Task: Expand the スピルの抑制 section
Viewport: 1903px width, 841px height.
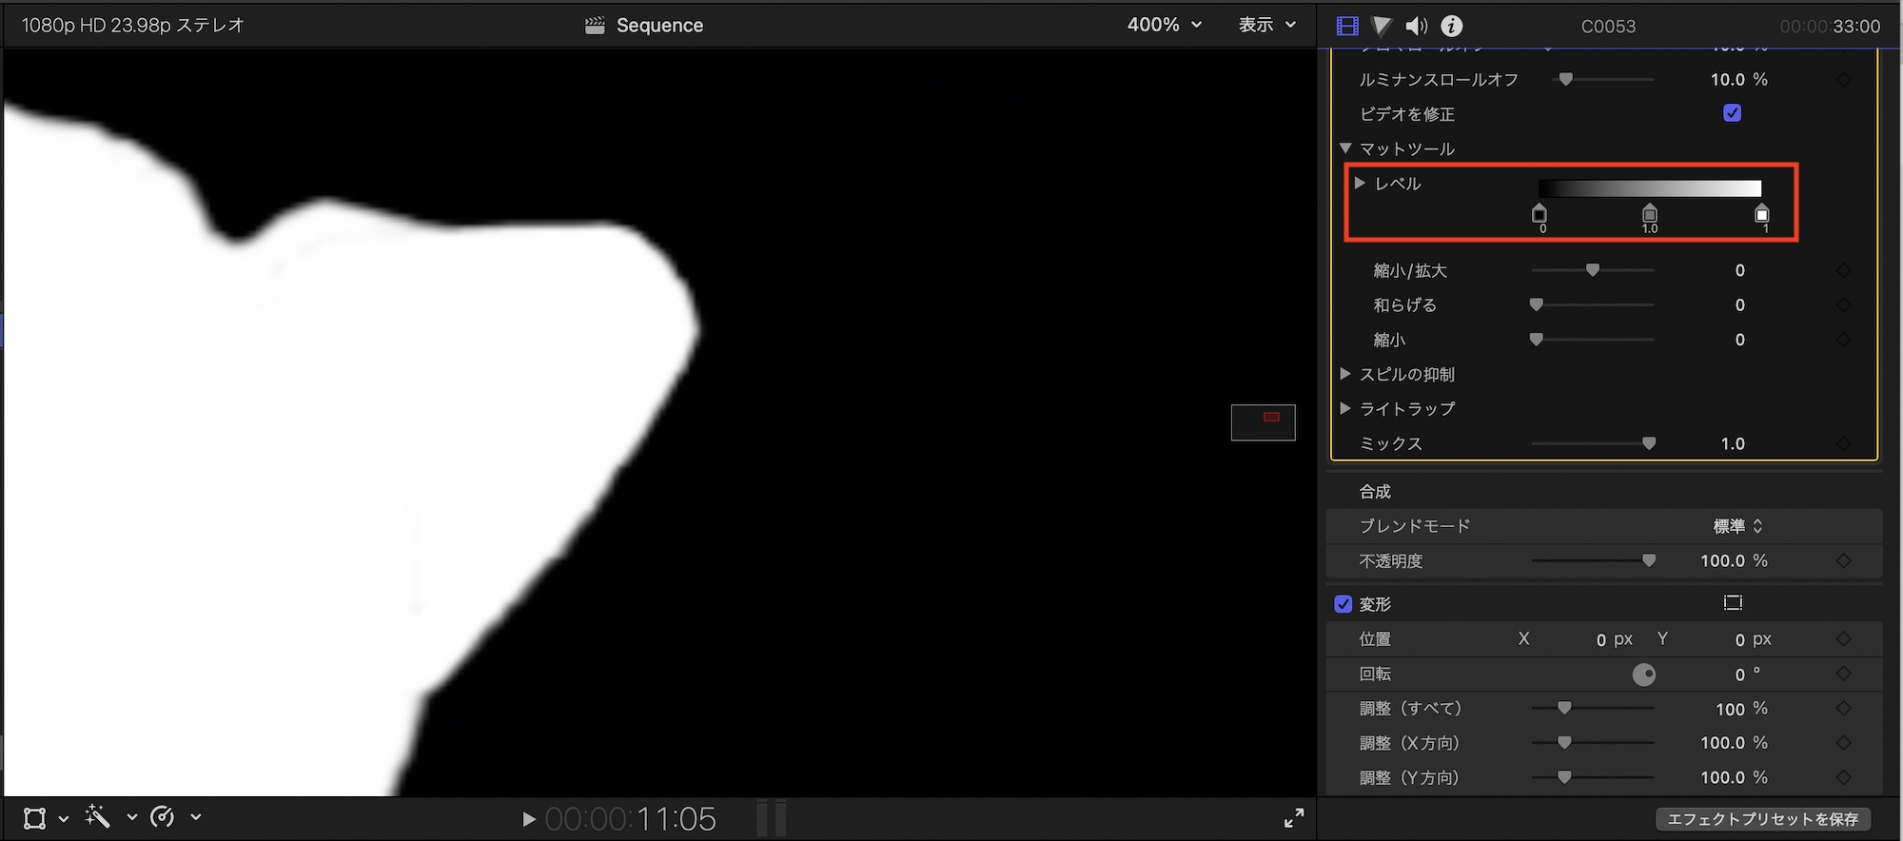Action: tap(1345, 374)
